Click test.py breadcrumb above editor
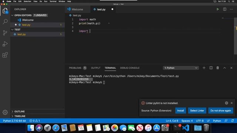237x133 pixels. [x=77, y=15]
